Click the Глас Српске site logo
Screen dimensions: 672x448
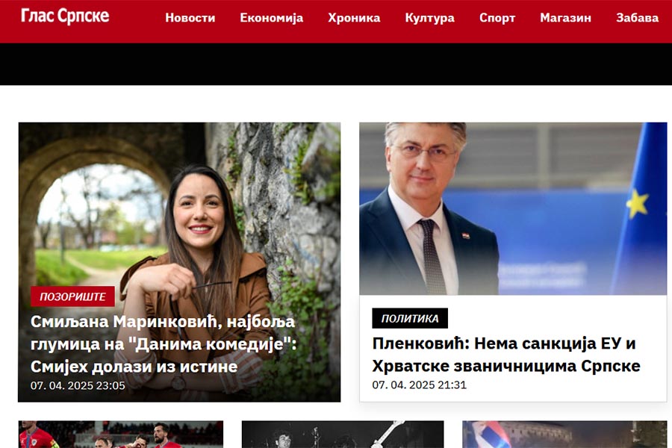[65, 16]
